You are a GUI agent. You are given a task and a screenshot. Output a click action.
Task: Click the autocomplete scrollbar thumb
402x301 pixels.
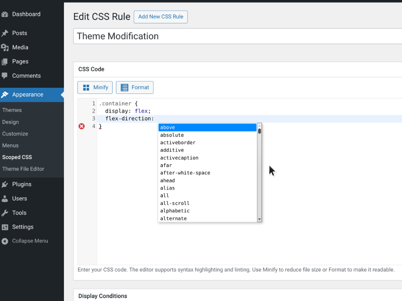(x=259, y=131)
